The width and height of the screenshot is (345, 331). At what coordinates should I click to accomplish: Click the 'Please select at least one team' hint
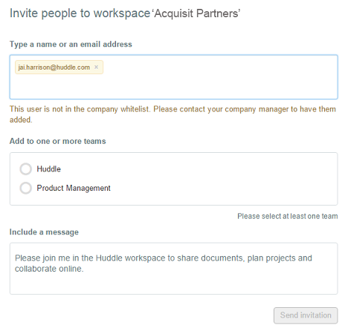[288, 216]
